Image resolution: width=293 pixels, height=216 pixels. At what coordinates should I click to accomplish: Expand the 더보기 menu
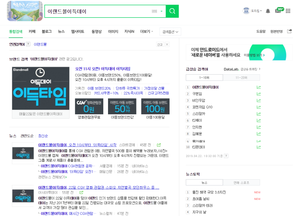tap(147, 31)
